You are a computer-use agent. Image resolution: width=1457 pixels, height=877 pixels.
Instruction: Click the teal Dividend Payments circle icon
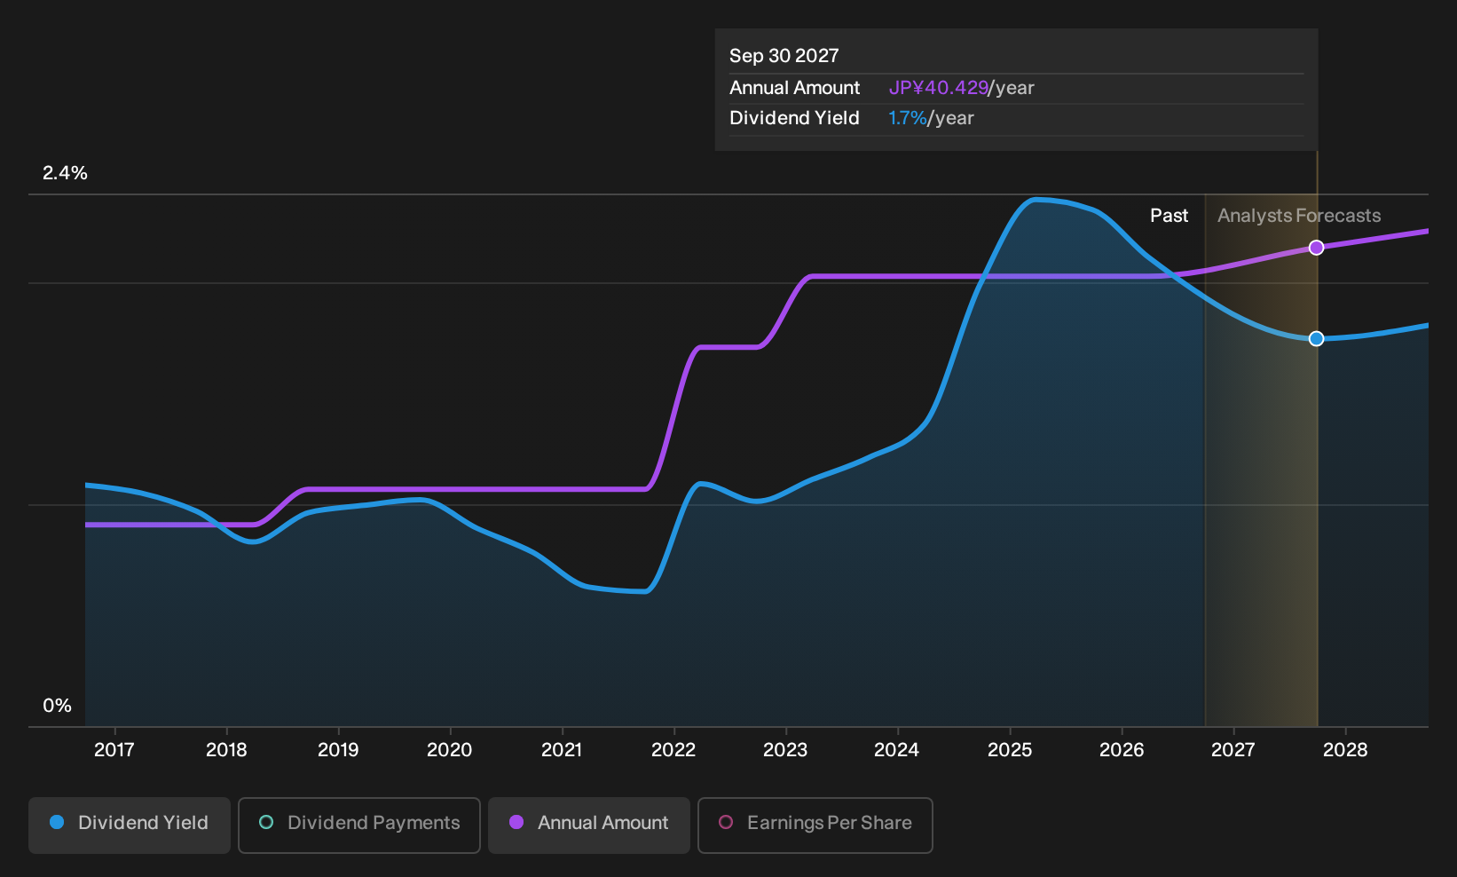[x=266, y=822]
